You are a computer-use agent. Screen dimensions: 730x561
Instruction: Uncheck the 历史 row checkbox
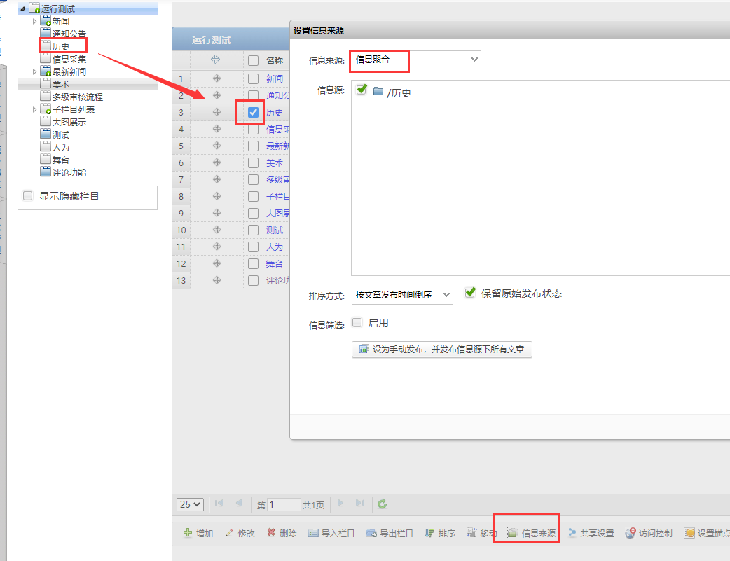click(x=253, y=112)
